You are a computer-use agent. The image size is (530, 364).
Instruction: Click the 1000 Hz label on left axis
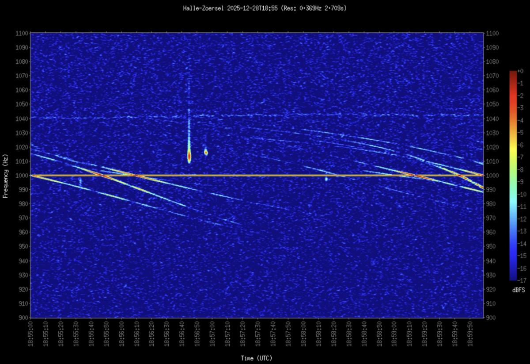(23, 176)
